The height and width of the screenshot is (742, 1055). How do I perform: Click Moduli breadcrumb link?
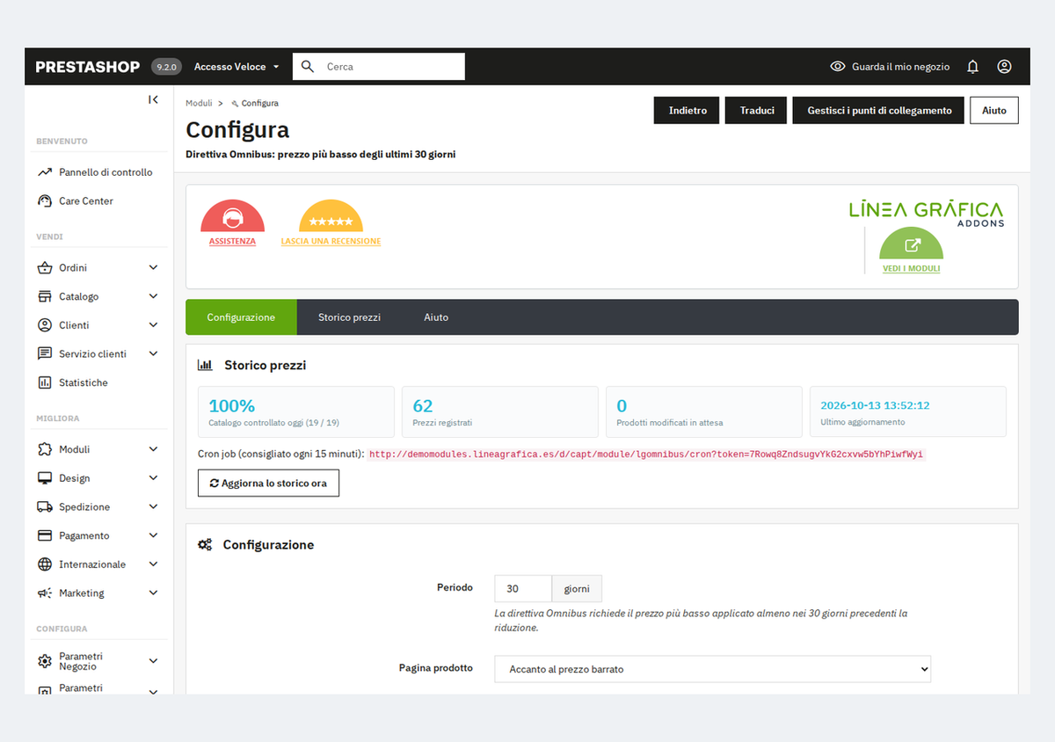point(199,104)
